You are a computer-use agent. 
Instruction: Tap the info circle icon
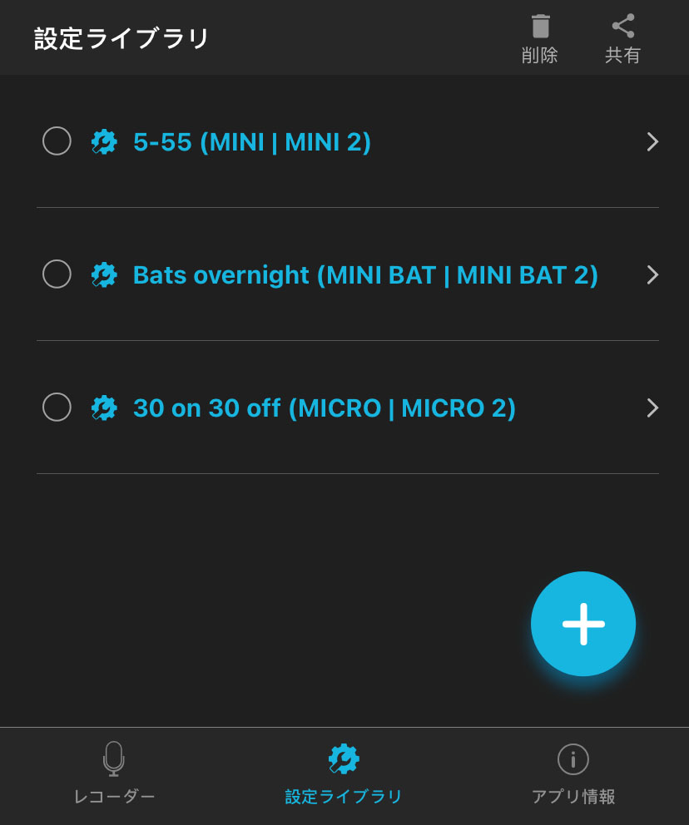click(573, 758)
